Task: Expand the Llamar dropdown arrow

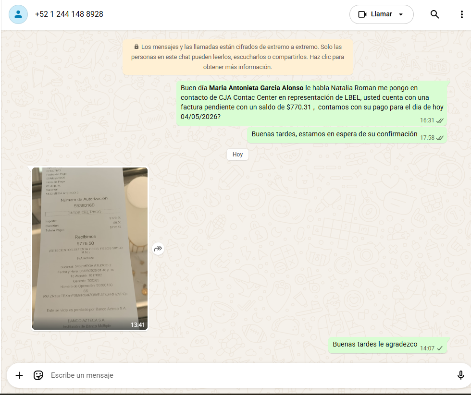Action: coord(401,14)
